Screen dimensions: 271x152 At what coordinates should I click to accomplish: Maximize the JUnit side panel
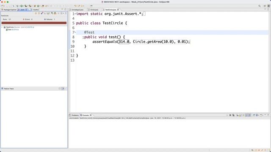[65, 9]
